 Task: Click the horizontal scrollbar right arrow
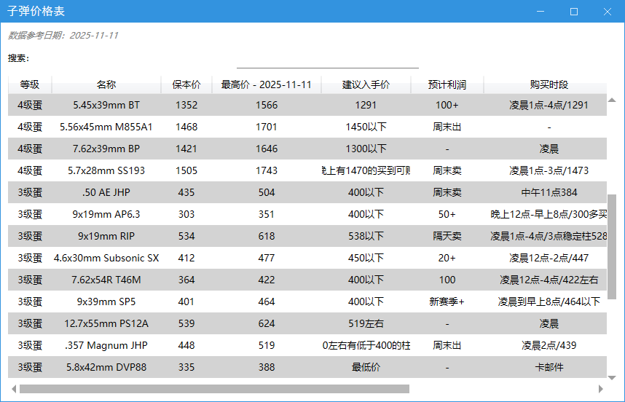pyautogui.click(x=601, y=389)
